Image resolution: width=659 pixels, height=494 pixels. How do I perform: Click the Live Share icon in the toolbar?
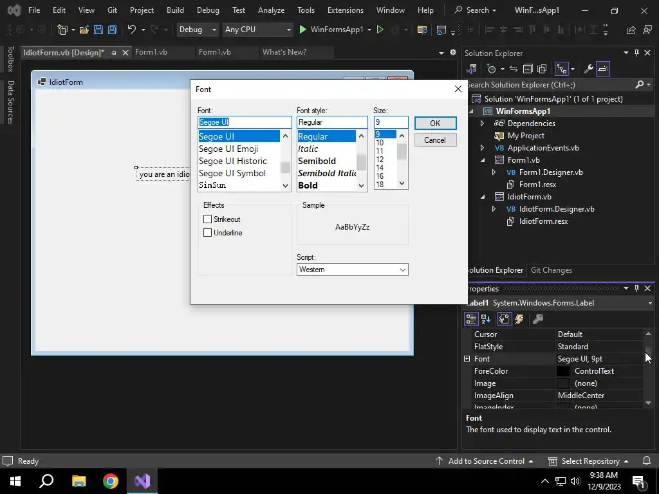pos(631,30)
